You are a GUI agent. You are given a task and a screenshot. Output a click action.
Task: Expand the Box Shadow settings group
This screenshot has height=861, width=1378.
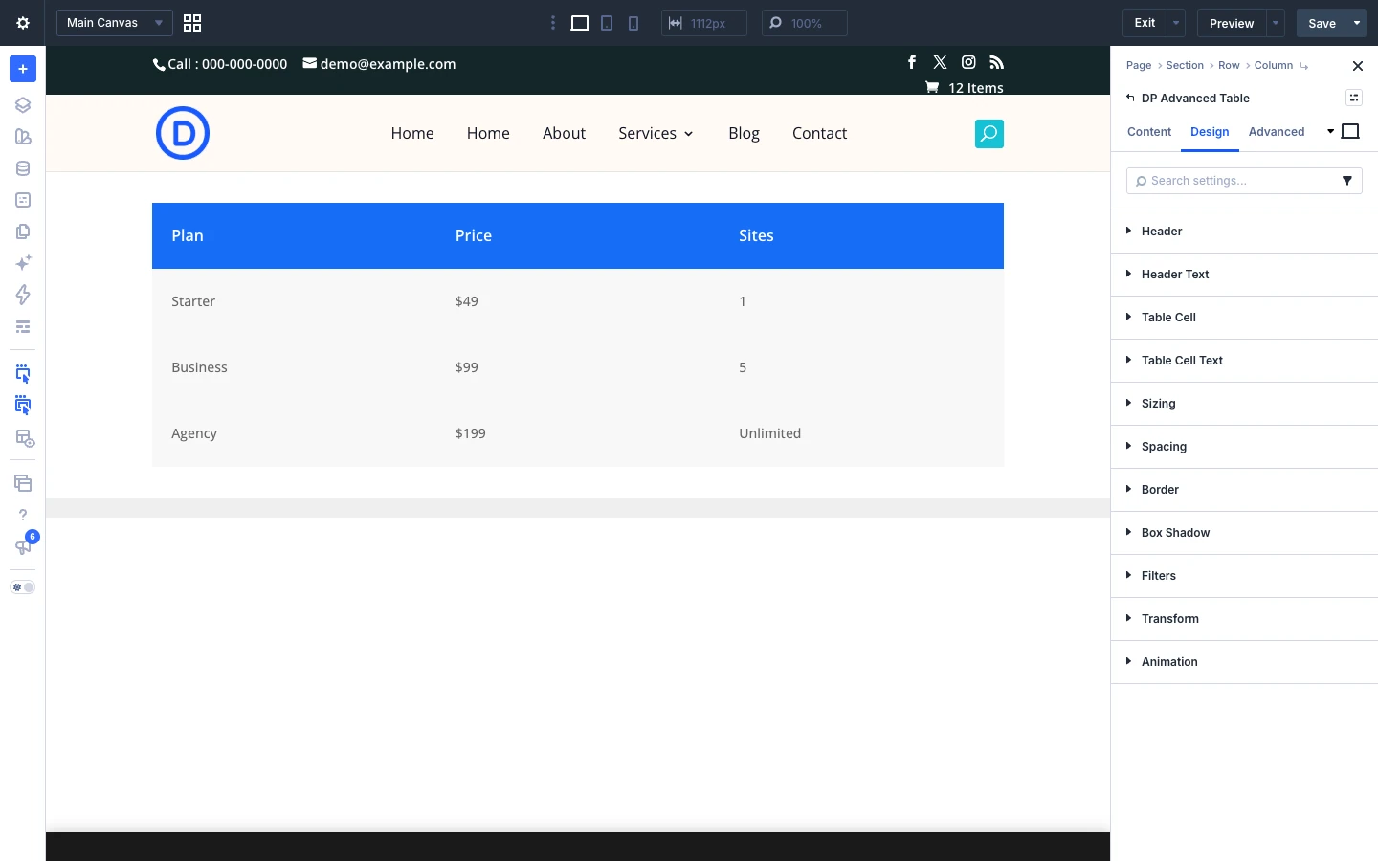[1244, 533]
